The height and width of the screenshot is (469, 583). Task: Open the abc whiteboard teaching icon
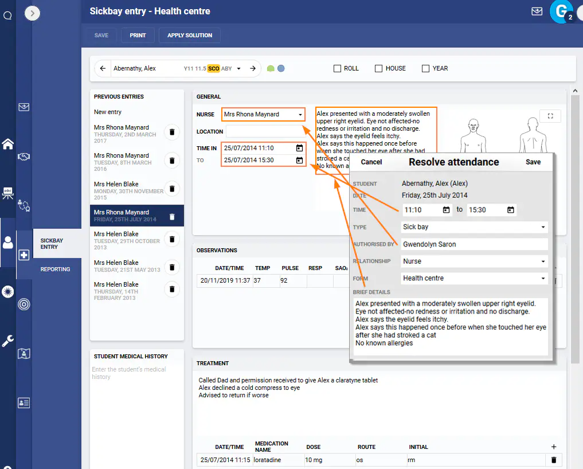(x=8, y=193)
